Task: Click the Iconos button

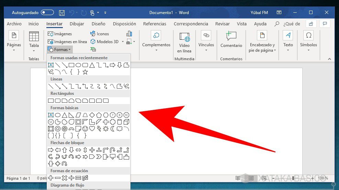Action: click(x=100, y=34)
